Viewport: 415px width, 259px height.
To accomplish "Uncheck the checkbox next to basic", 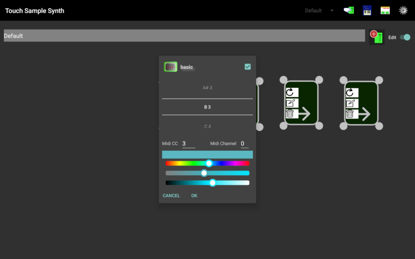I will point(248,67).
